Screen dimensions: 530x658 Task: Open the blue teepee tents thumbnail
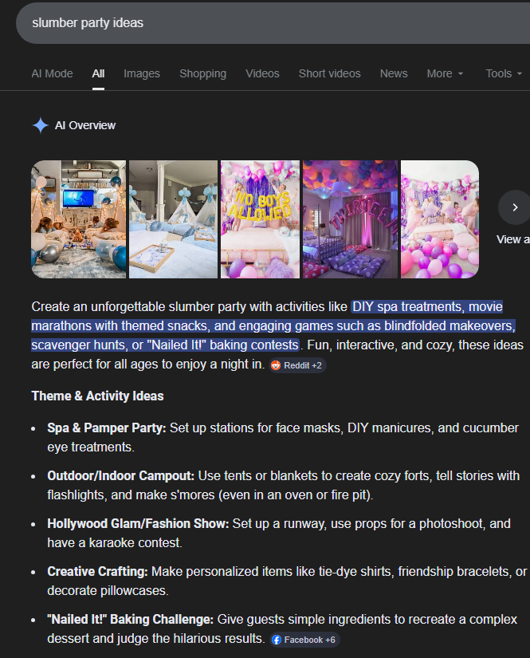tap(173, 219)
